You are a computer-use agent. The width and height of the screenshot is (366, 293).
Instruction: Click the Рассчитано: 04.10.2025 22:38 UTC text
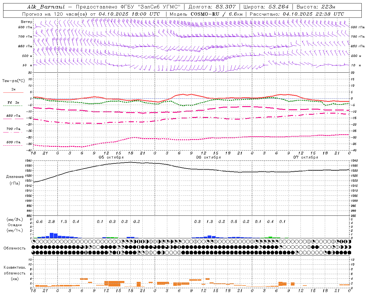pos(297,14)
